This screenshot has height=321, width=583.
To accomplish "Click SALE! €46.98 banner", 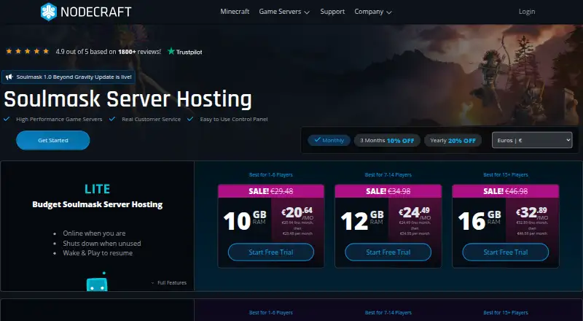I will [x=506, y=191].
